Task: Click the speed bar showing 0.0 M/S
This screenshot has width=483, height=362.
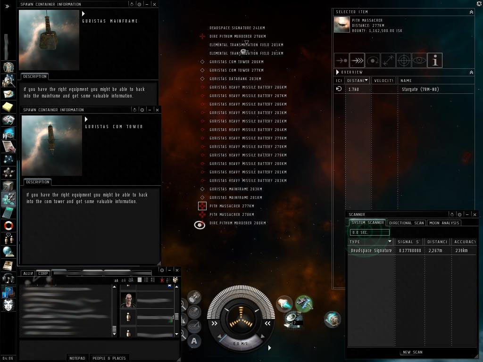Action: coord(240,343)
